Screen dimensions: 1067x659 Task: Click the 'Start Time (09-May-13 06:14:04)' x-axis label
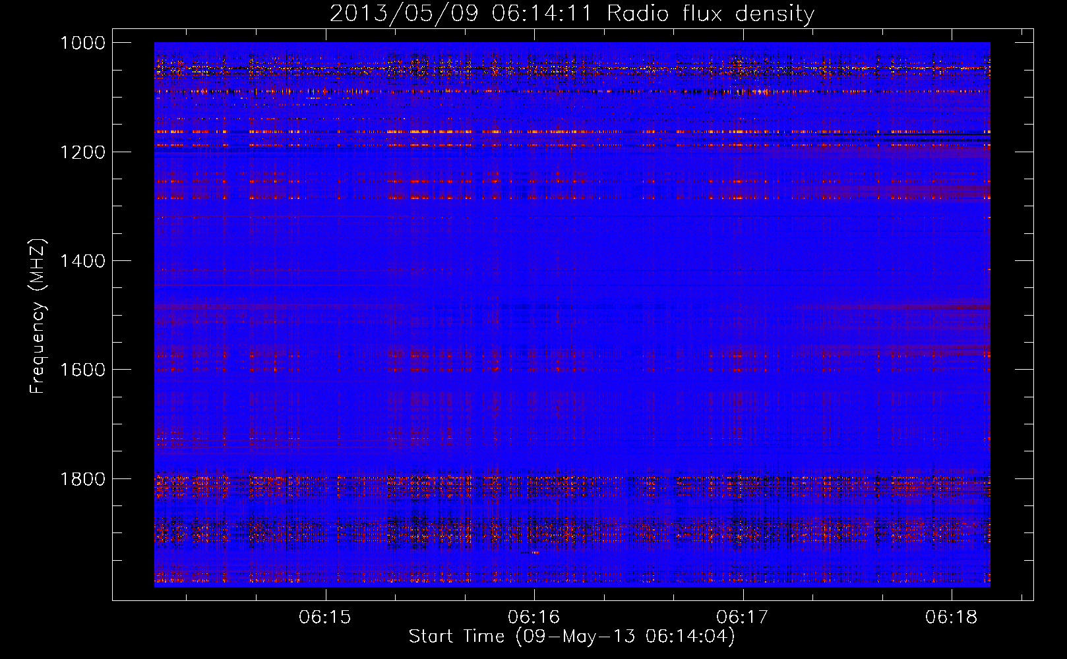[x=572, y=637]
